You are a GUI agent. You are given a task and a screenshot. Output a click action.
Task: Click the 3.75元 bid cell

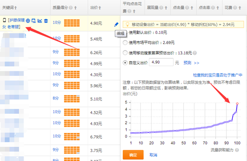click(x=96, y=150)
